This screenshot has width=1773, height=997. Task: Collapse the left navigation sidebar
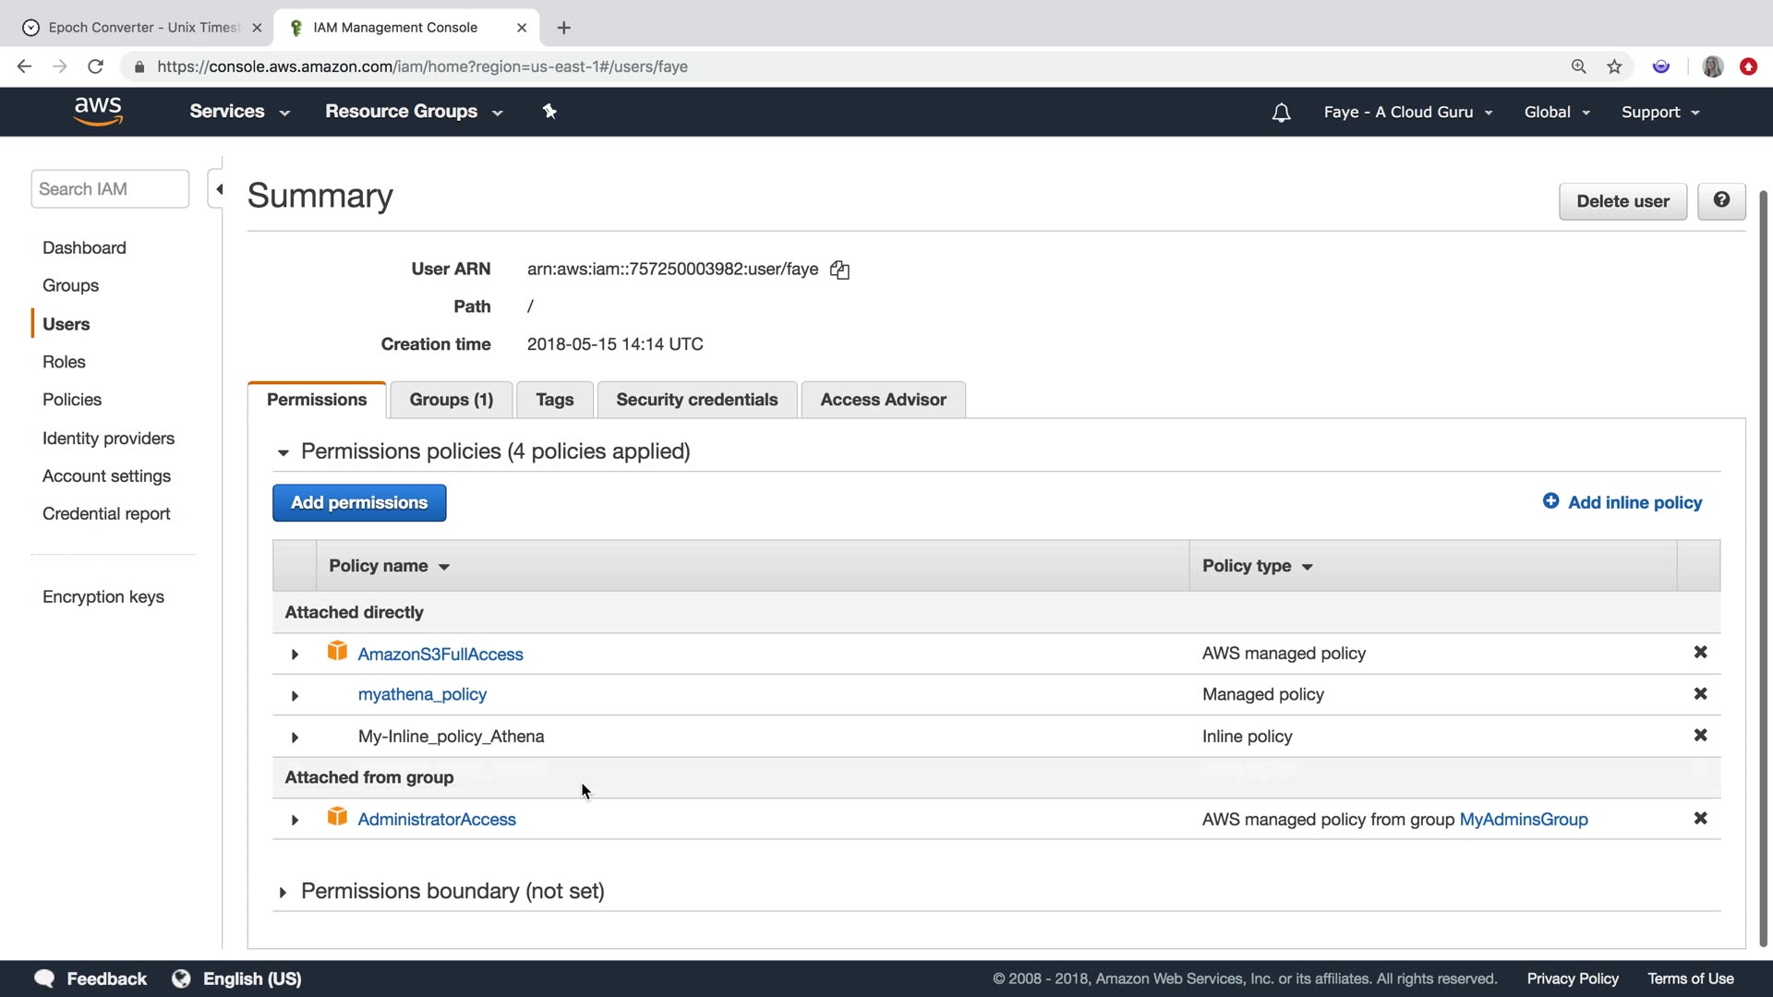(219, 189)
